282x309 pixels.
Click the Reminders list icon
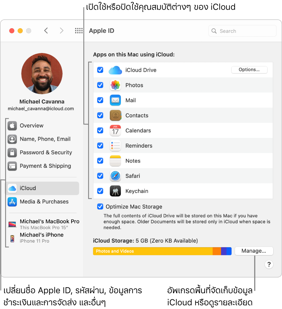pyautogui.click(x=115, y=146)
